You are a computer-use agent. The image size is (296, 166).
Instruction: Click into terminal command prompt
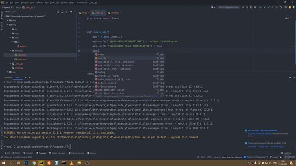pyautogui.click(x=70, y=147)
